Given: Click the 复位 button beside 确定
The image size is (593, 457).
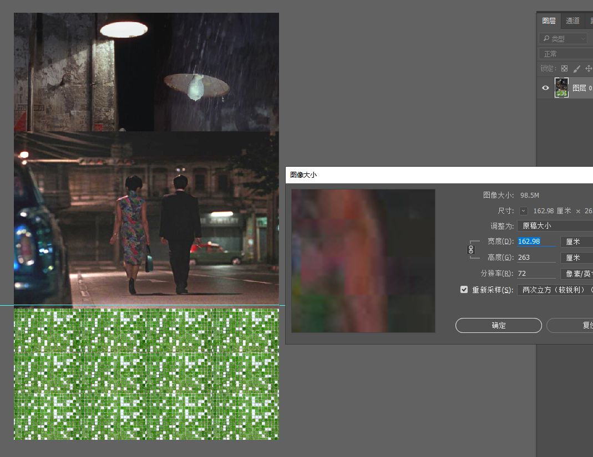Looking at the screenshot, I should pyautogui.click(x=570, y=325).
